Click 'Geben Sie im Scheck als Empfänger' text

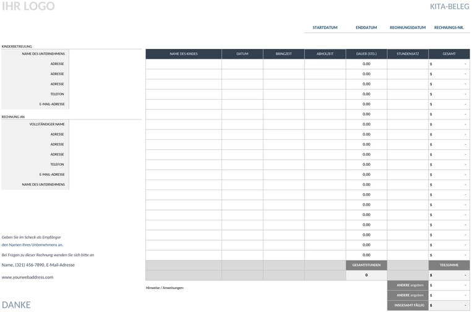pos(32,237)
